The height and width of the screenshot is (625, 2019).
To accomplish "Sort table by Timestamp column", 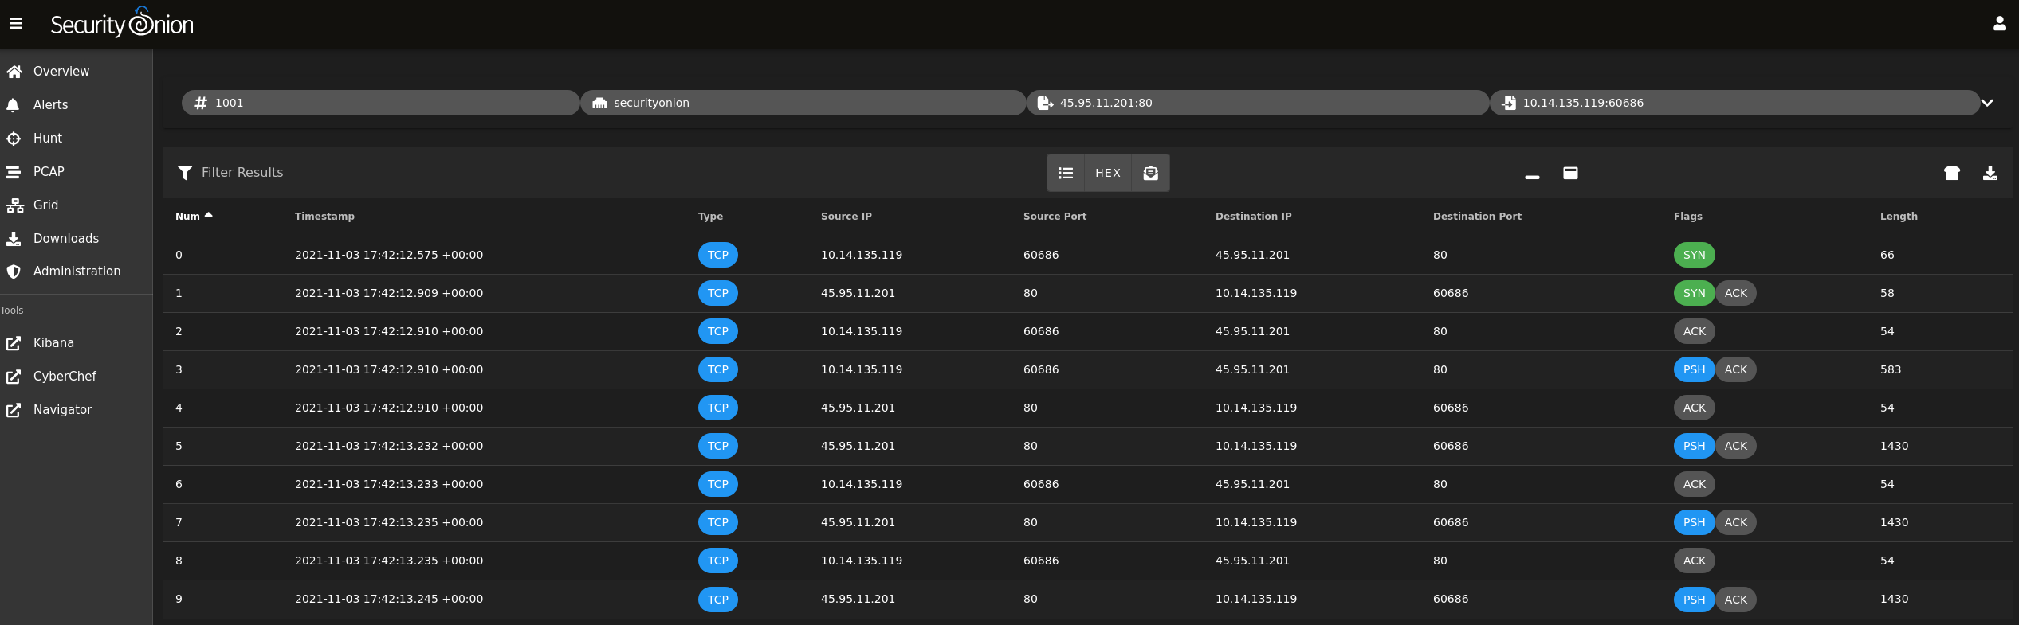I will pyautogui.click(x=324, y=216).
